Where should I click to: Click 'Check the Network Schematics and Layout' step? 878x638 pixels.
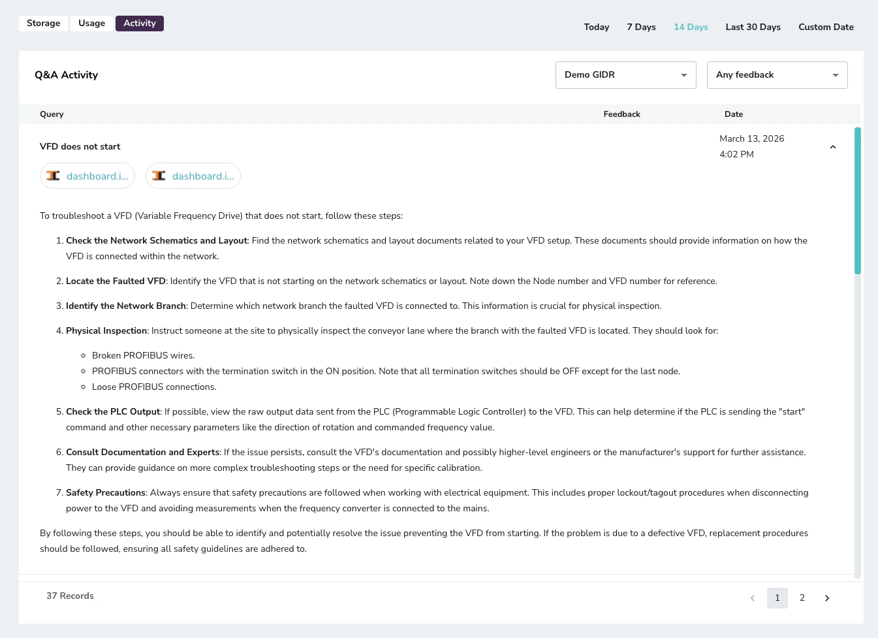pos(157,241)
